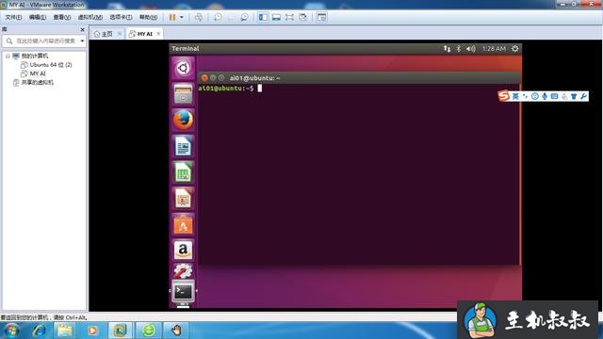603x339 pixels.
Task: Click the send Ctrl+Alt+Del toolbar icon
Action: point(199,17)
